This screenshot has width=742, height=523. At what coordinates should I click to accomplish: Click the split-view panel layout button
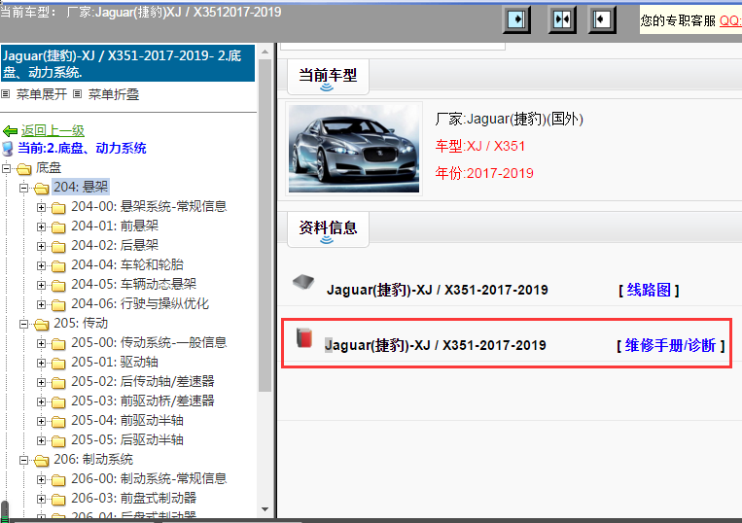click(562, 19)
